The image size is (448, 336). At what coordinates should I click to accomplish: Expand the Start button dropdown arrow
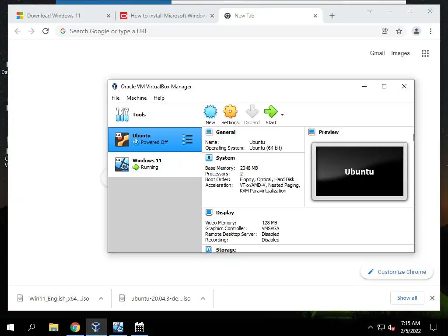click(282, 115)
